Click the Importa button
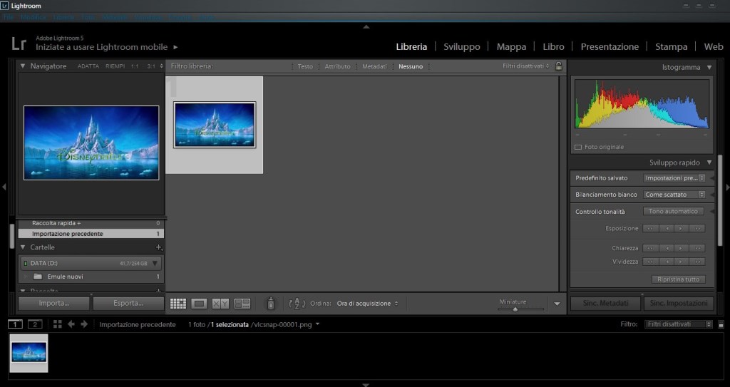 (x=54, y=303)
